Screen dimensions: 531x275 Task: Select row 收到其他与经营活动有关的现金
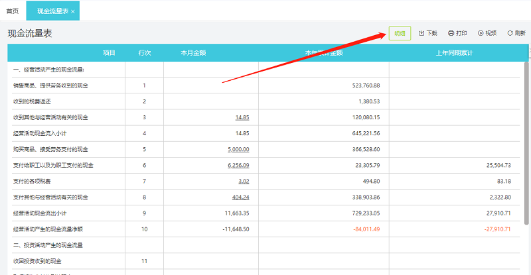tap(266, 117)
